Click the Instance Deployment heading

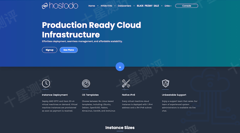55,95
